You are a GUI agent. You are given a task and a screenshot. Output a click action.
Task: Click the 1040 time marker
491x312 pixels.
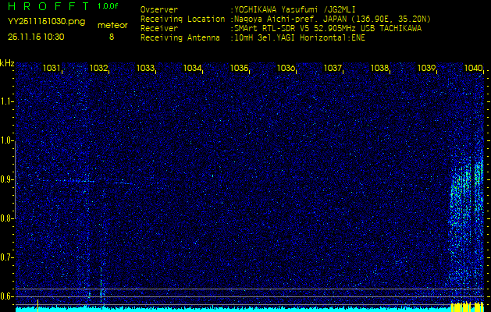tap(473, 69)
